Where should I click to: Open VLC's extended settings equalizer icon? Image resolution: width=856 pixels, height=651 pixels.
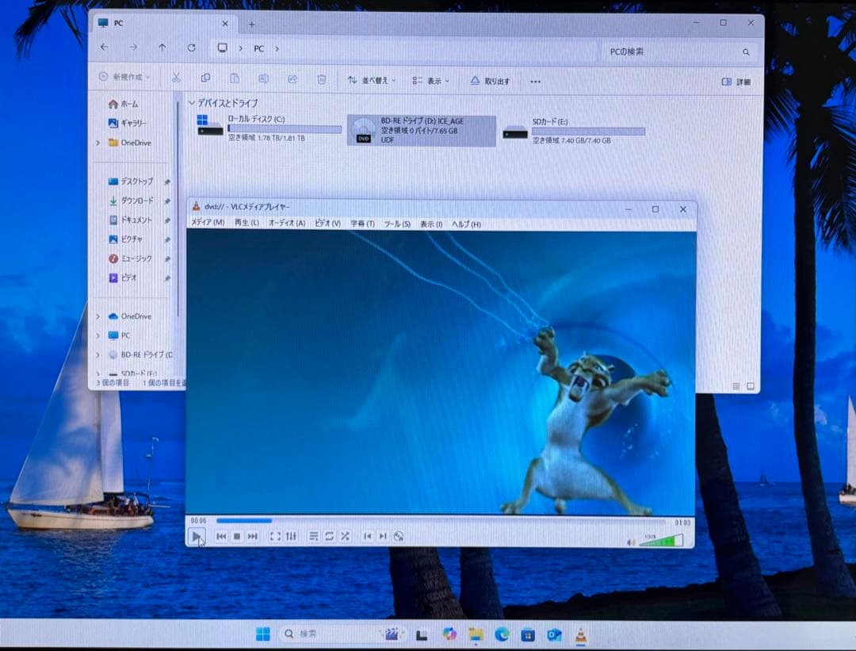coord(292,536)
